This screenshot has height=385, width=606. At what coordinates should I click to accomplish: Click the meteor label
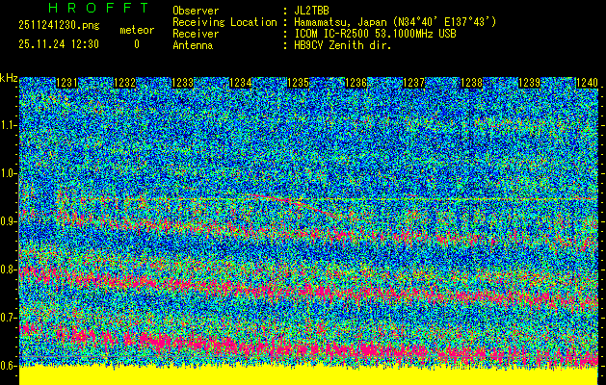pos(136,31)
